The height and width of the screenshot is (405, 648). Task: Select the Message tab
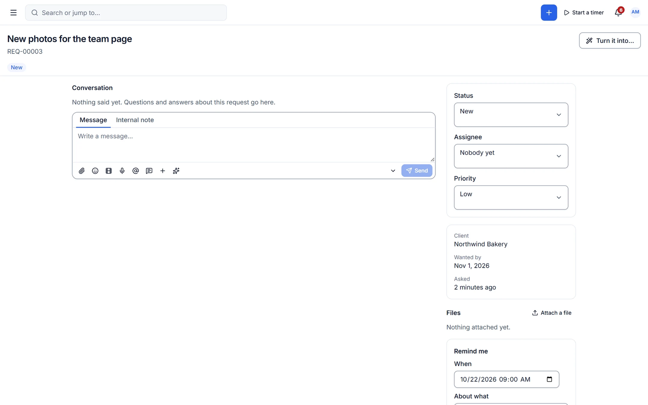pos(93,120)
